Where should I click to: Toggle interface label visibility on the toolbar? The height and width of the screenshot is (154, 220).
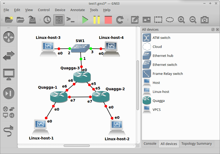pos(59,20)
